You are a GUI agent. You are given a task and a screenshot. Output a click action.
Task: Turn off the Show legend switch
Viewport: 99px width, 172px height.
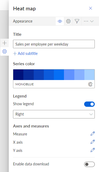pyautogui.click(x=89, y=104)
